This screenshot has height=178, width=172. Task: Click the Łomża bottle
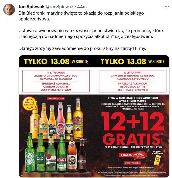[x=62, y=153]
